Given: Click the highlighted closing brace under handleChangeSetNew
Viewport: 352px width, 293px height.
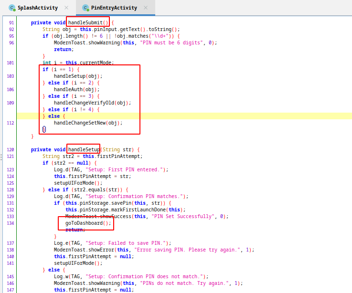Looking at the screenshot, I should click(44, 129).
